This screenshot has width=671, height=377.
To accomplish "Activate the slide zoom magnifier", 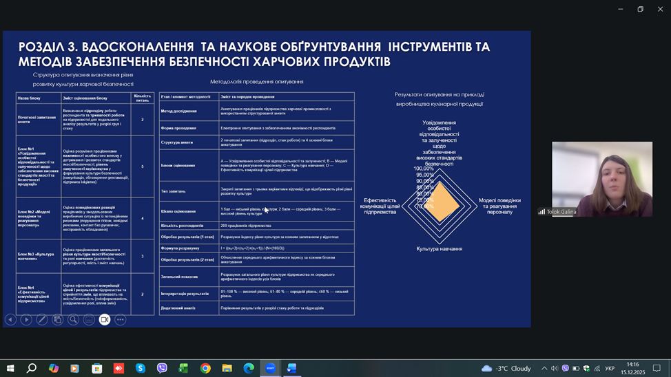I will pyautogui.click(x=74, y=319).
